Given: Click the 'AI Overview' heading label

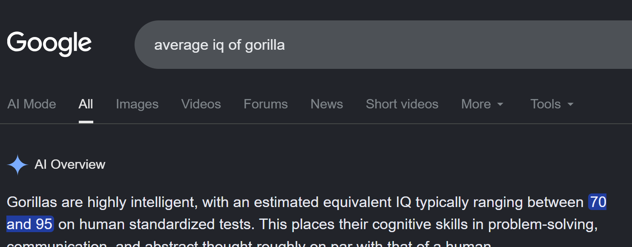Looking at the screenshot, I should 70,165.
